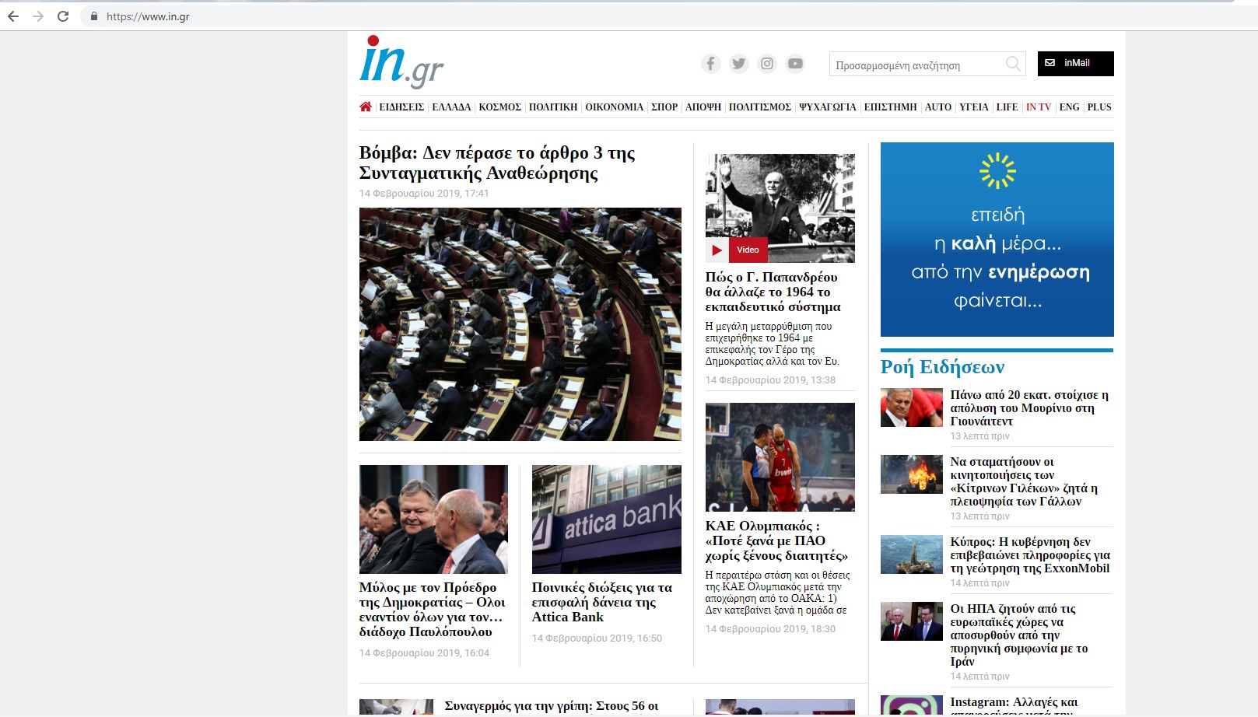This screenshot has width=1258, height=717.
Task: Open the ΥΓΕΙΑ menu item
Action: pos(974,107)
